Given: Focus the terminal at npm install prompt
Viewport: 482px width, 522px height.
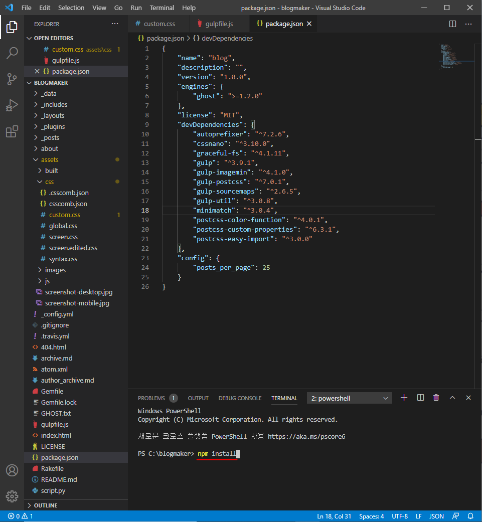Looking at the screenshot, I should coord(217,453).
